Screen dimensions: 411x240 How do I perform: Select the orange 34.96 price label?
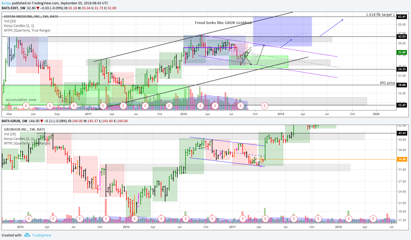pyautogui.click(x=402, y=159)
